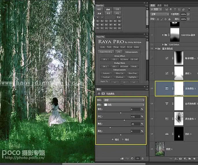Switch to the 路径 paths tab

pos(166,5)
